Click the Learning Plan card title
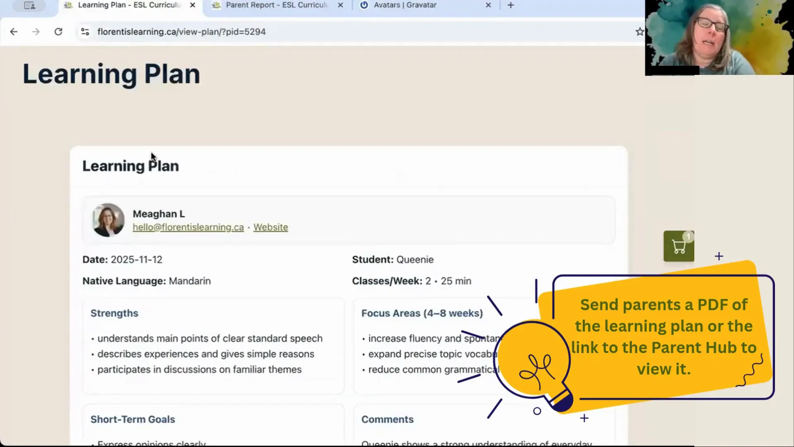This screenshot has height=447, width=794. click(x=130, y=166)
